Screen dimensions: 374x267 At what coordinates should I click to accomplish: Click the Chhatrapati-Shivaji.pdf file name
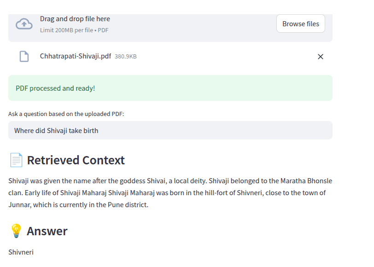point(76,56)
